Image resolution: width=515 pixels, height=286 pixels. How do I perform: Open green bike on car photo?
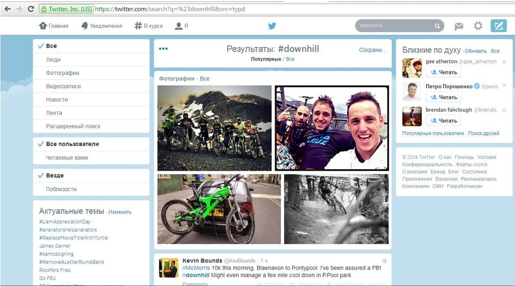(x=219, y=209)
